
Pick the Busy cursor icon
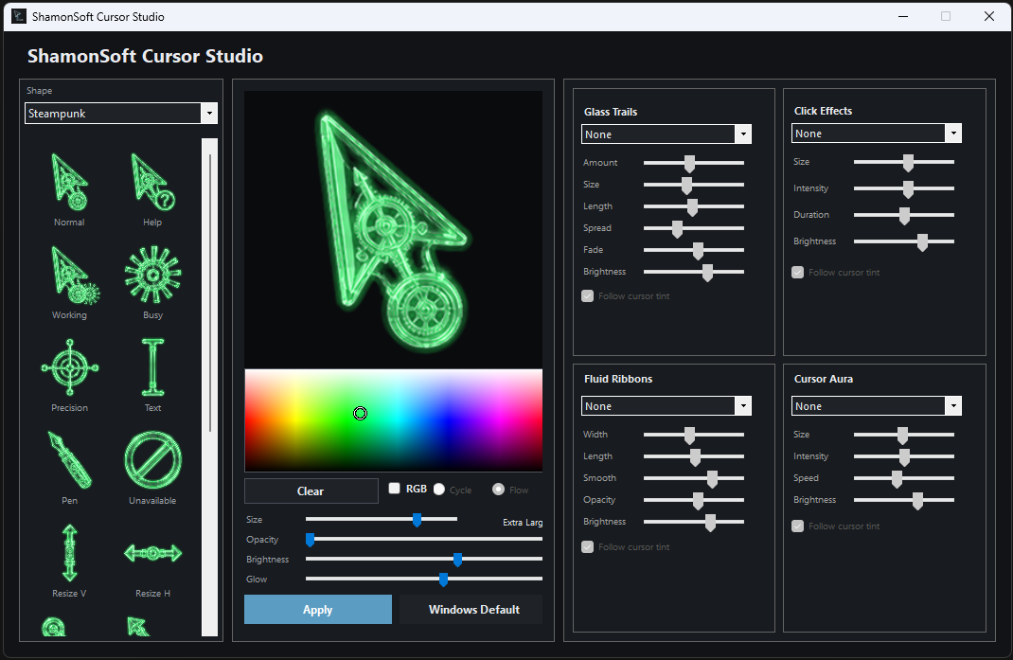point(152,275)
